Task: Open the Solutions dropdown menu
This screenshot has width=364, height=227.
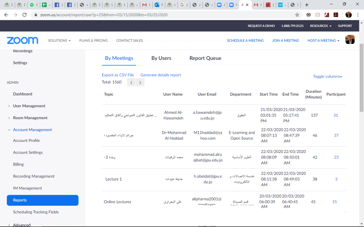Action: 59,40
